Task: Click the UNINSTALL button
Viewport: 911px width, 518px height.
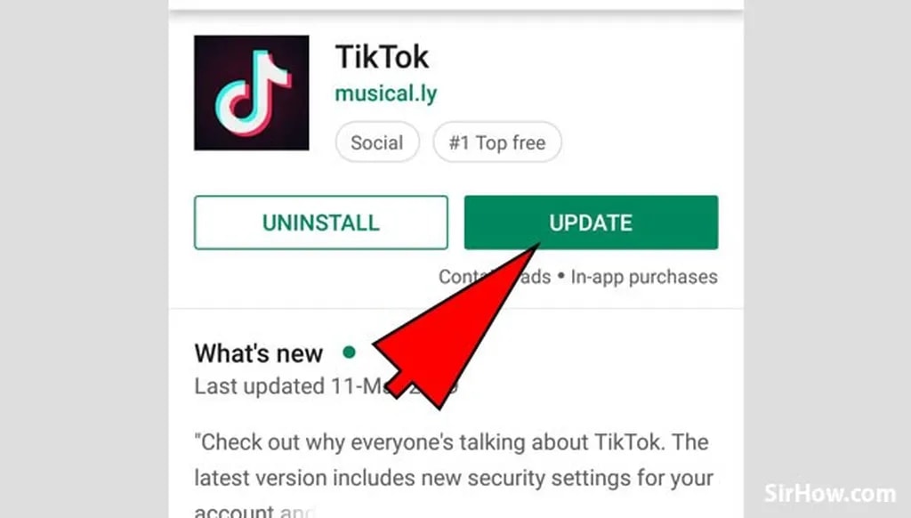Action: [x=320, y=223]
